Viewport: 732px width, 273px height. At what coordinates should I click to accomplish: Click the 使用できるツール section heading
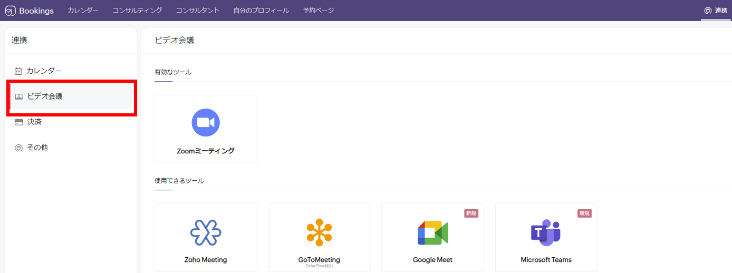pos(179,181)
